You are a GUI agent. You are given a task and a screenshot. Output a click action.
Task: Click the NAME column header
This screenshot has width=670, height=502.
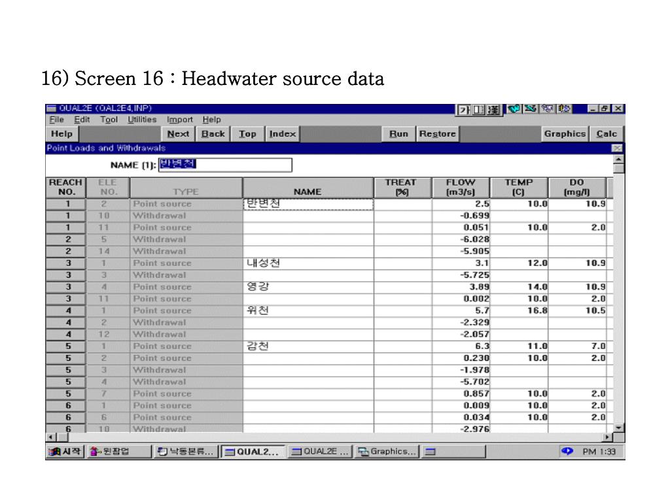pyautogui.click(x=308, y=188)
